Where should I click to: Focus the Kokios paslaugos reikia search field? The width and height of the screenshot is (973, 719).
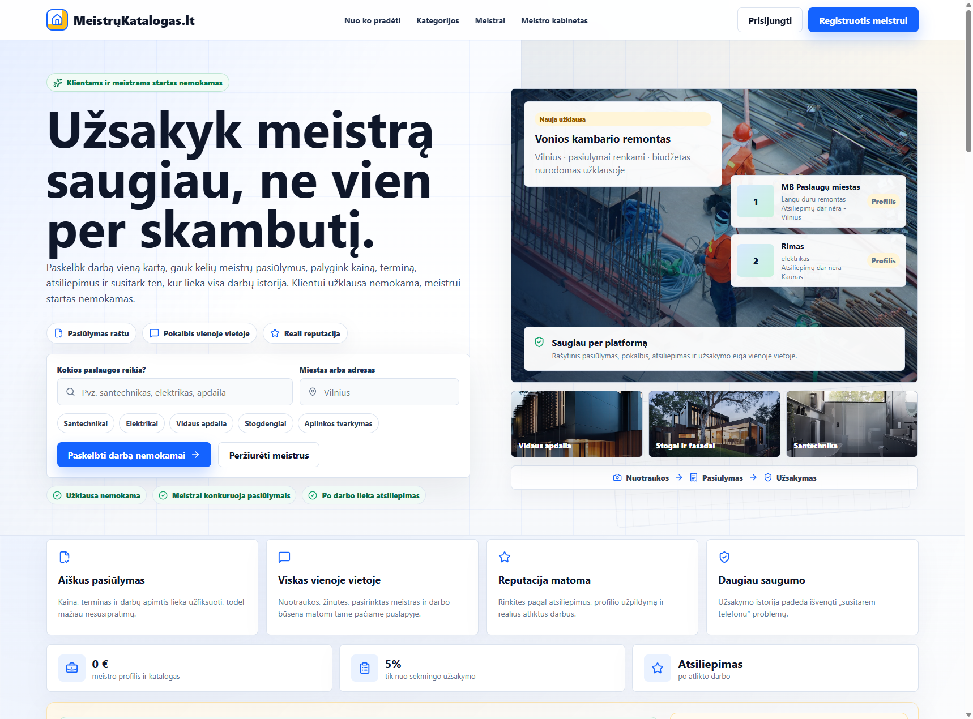pos(175,392)
